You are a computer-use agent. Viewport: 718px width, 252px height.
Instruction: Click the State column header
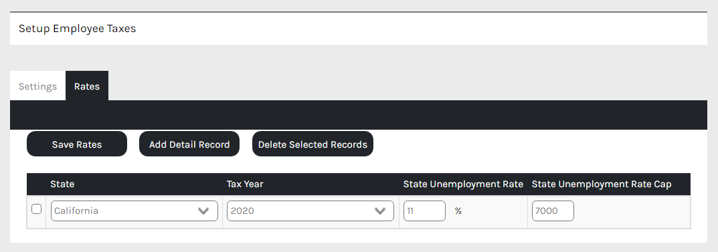pyautogui.click(x=62, y=184)
